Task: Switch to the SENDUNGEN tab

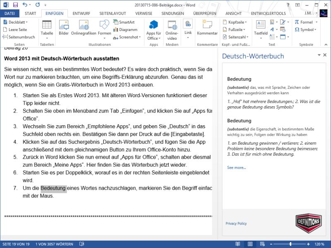Action: (173, 13)
